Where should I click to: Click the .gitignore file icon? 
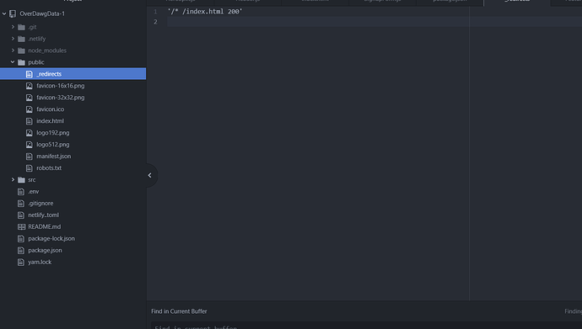[21, 203]
